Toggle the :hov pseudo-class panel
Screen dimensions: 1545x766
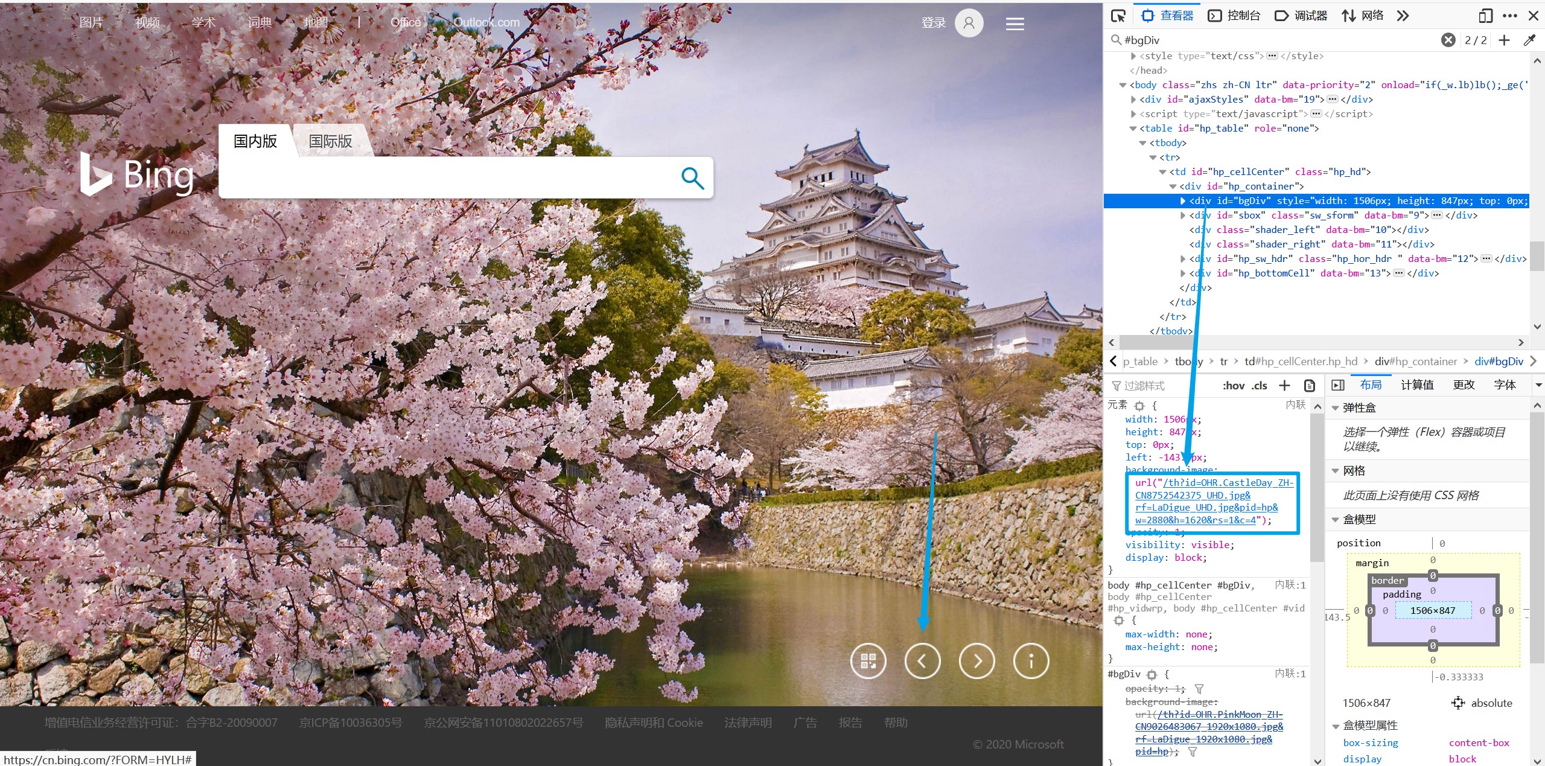1233,386
